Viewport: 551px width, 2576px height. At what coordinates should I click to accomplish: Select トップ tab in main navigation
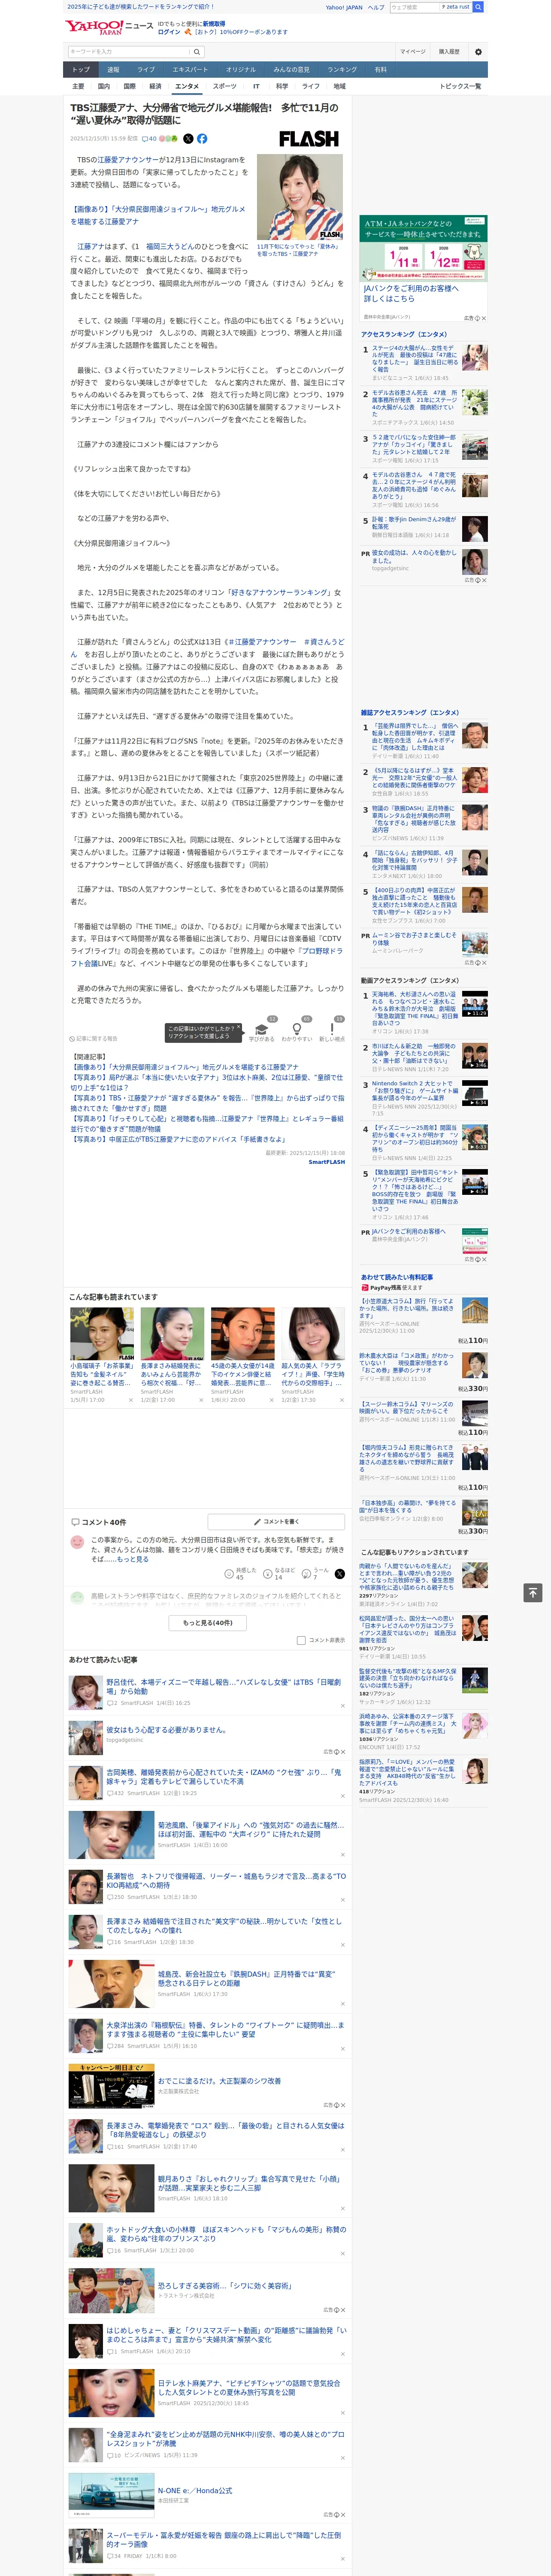[81, 70]
